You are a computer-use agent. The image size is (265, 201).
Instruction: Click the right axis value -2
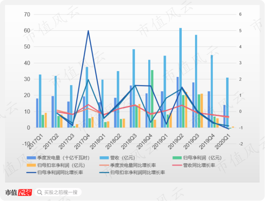point(241,144)
